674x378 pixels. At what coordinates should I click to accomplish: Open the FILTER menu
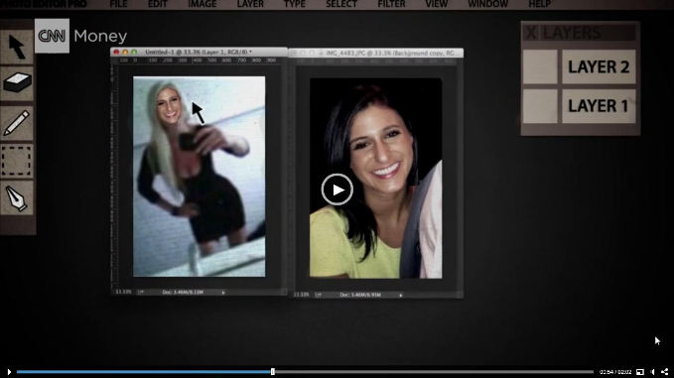391,4
